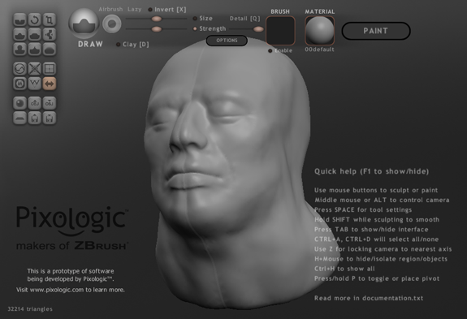
Task: Click the Export OBJ icon
Action: coord(50,103)
